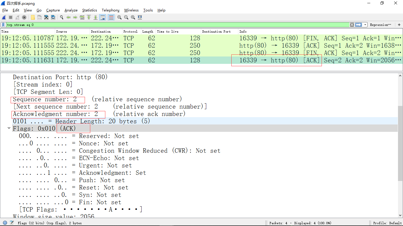Find a packet with the magnifier icon
Screen dimensions: 403x226
tap(62, 17)
